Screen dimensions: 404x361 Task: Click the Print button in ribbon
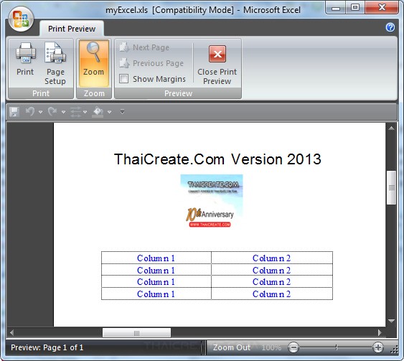(25, 60)
